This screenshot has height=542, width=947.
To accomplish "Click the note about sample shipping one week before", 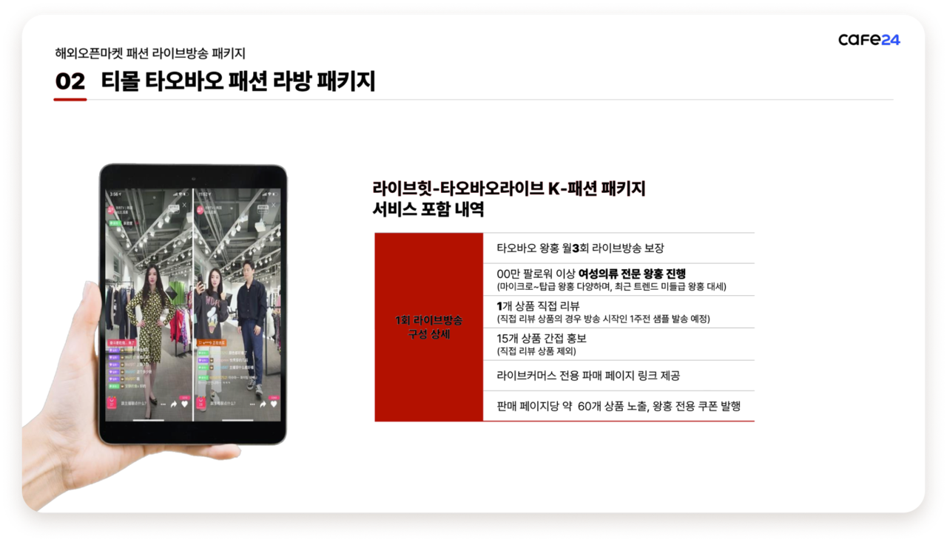I will click(603, 319).
